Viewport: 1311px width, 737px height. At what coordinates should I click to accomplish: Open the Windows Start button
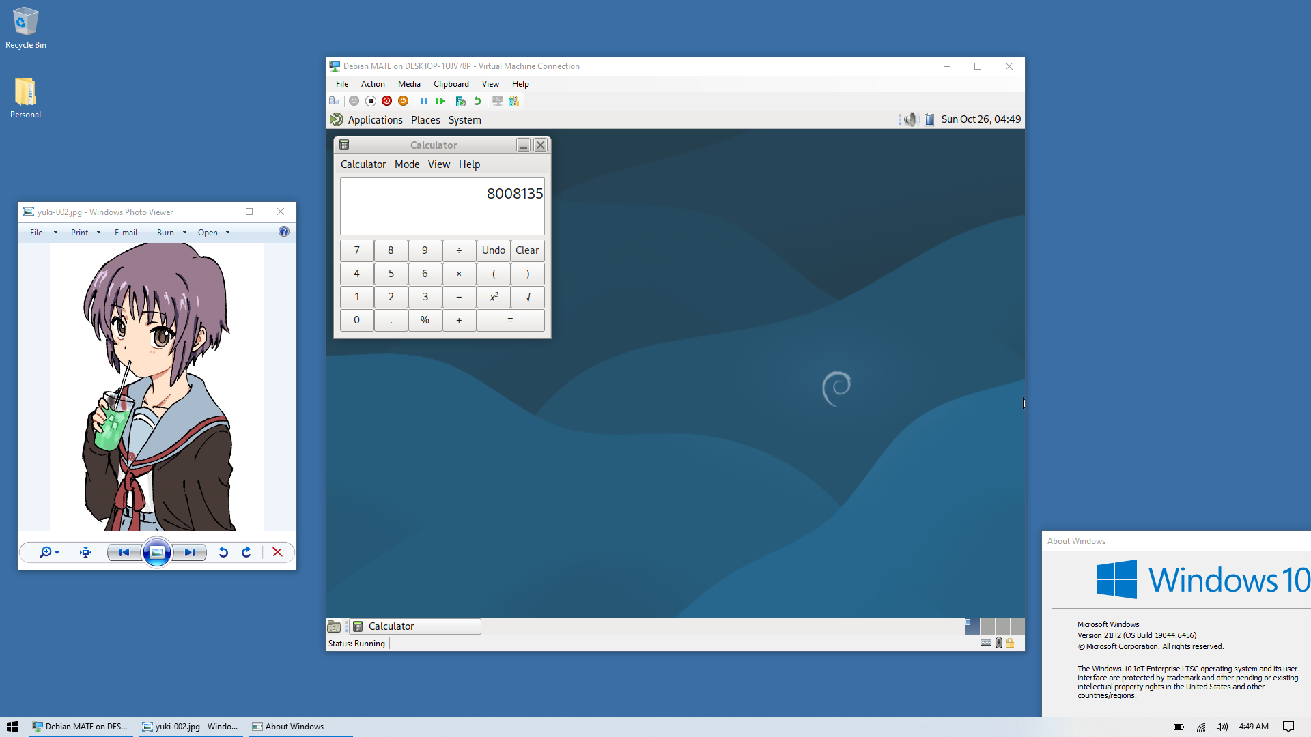click(x=12, y=727)
